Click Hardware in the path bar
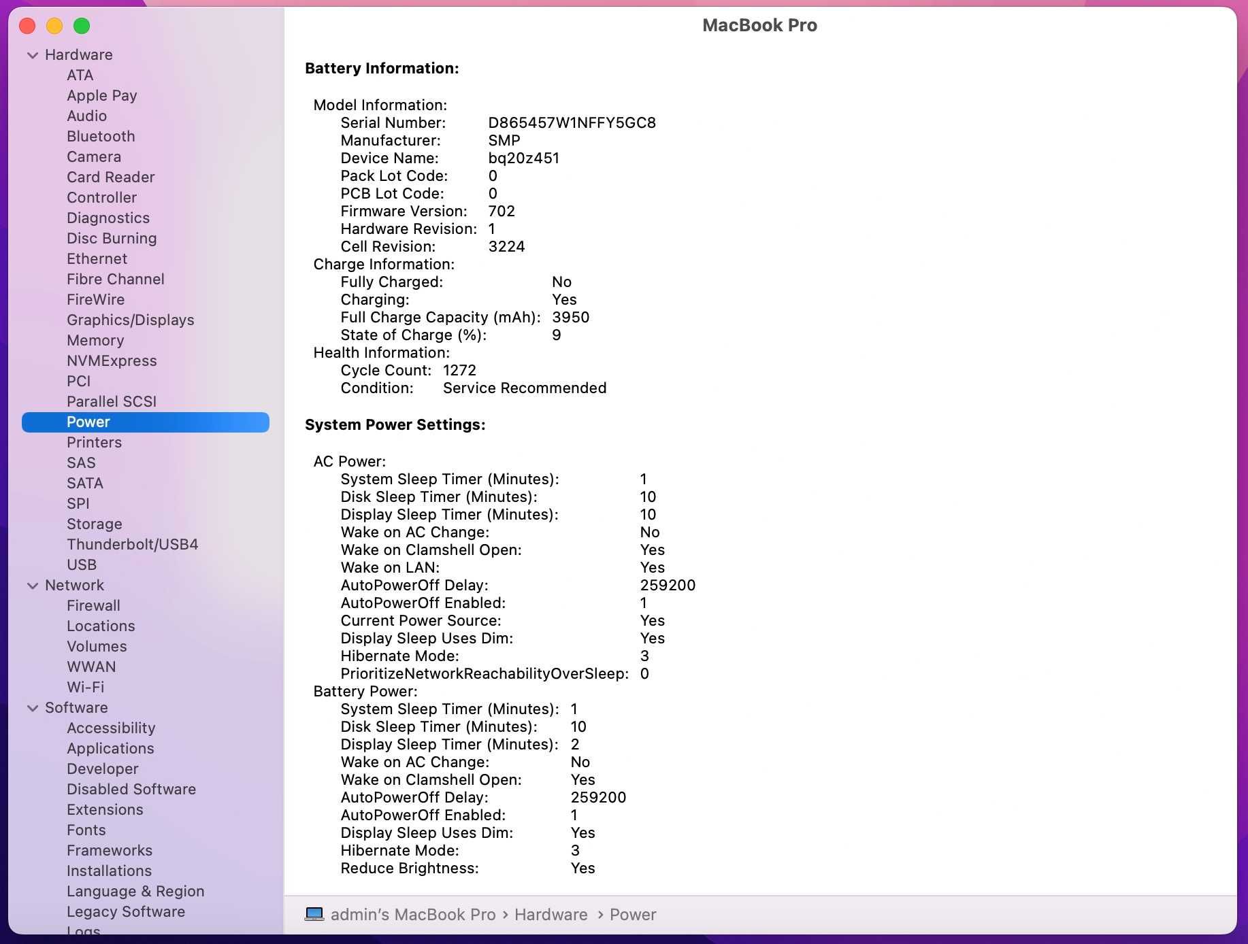 point(551,915)
